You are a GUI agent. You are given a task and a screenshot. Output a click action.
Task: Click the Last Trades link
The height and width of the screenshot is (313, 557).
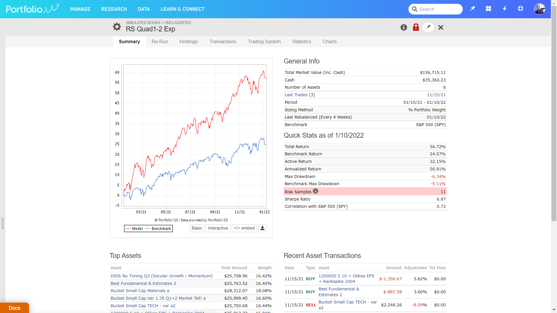(x=296, y=95)
